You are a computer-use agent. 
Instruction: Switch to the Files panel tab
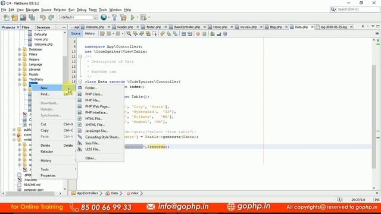pyautogui.click(x=26, y=27)
